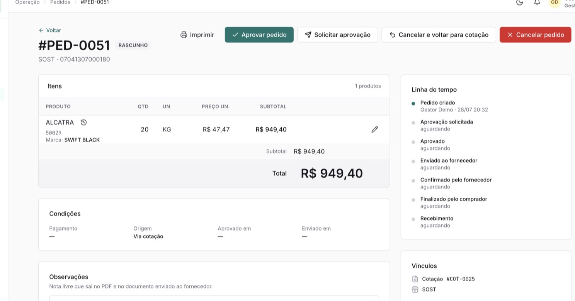Click unit price R$ 47,47

click(x=216, y=130)
